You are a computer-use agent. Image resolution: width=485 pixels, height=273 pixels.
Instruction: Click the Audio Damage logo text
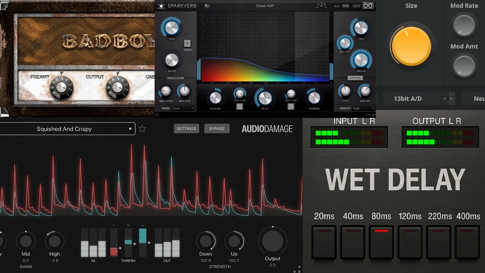click(267, 129)
